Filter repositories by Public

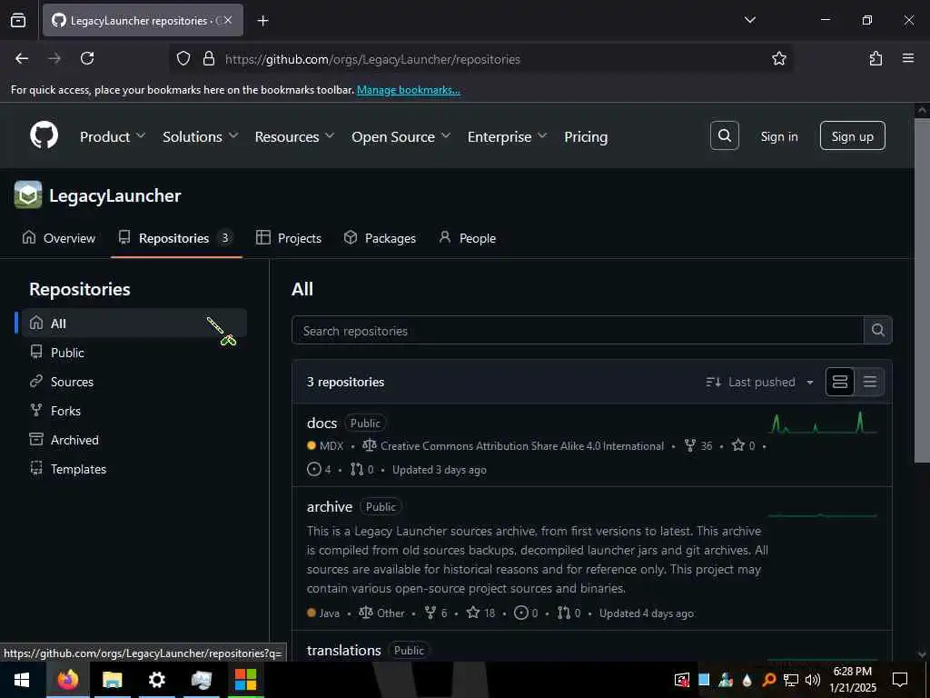click(134, 352)
